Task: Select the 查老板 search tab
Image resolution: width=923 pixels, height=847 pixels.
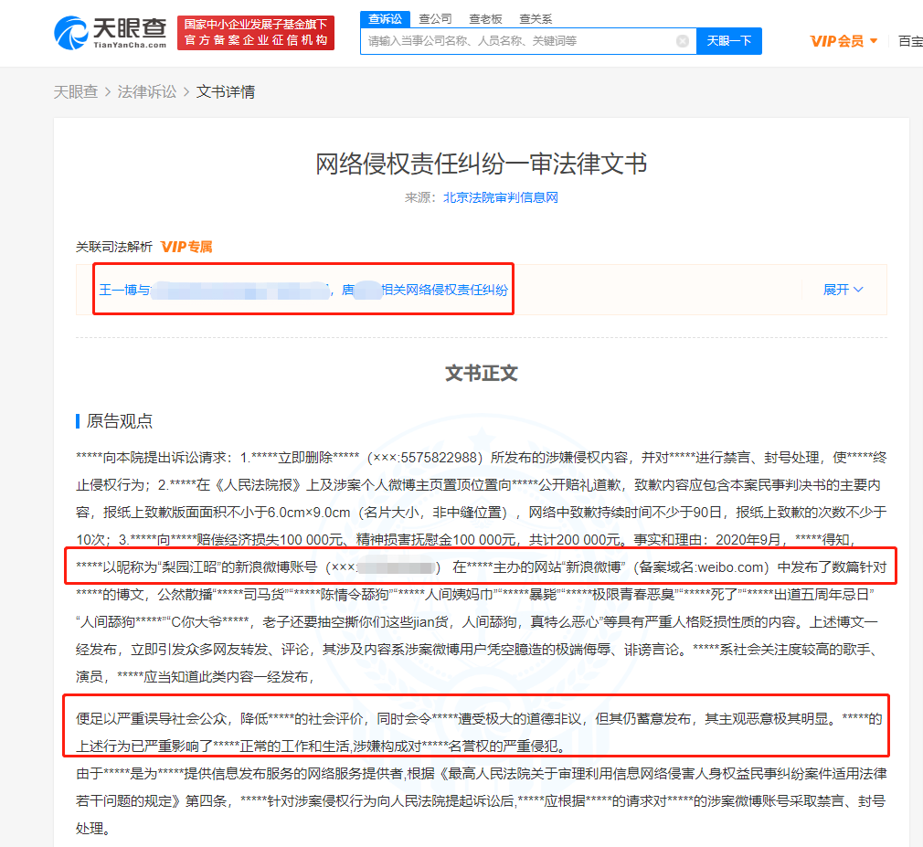Action: [485, 19]
